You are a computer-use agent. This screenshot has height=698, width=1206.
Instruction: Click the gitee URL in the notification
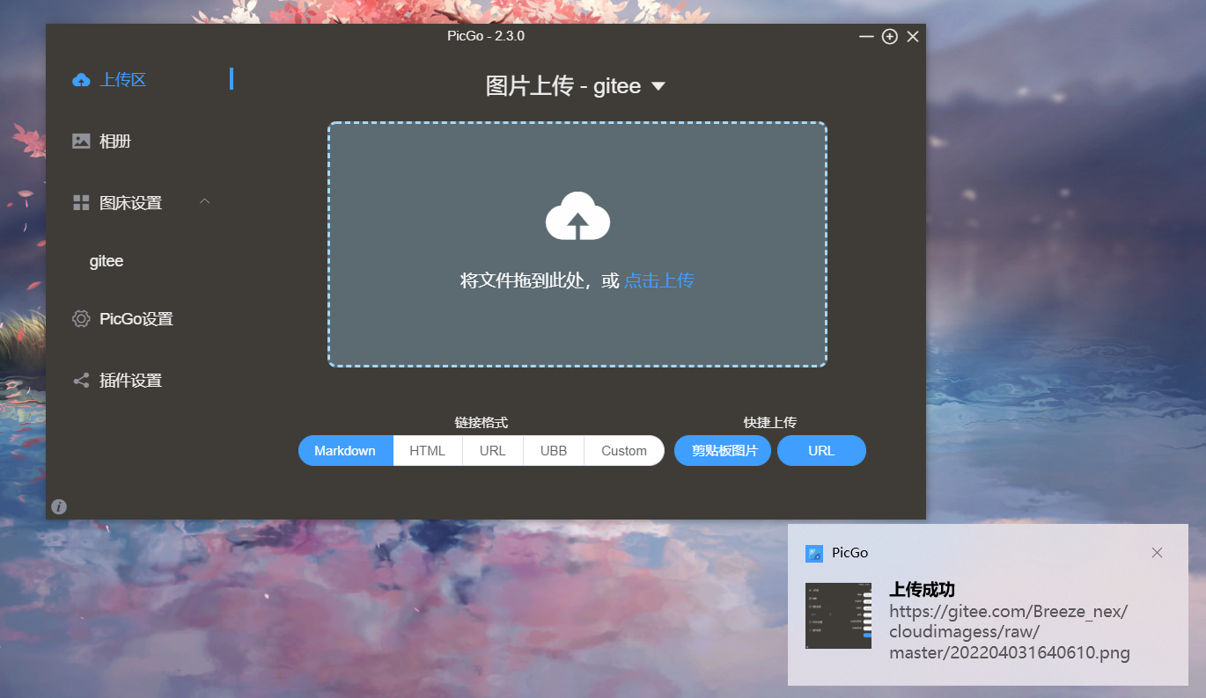coord(1010,632)
